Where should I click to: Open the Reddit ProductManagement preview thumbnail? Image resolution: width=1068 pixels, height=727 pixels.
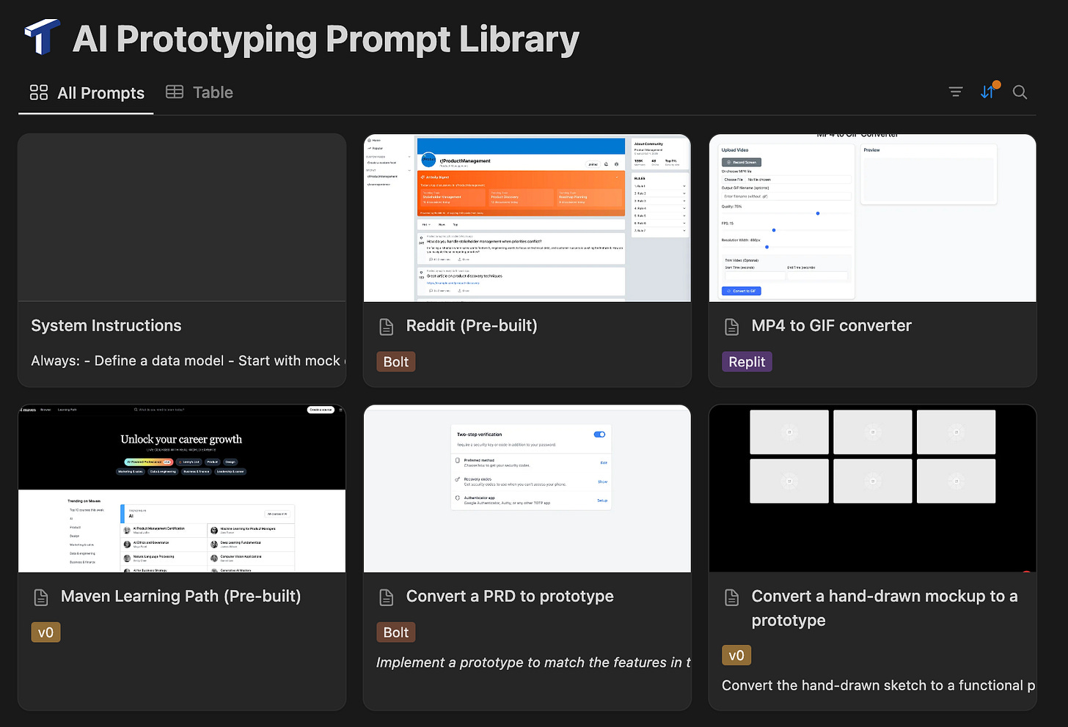[527, 218]
